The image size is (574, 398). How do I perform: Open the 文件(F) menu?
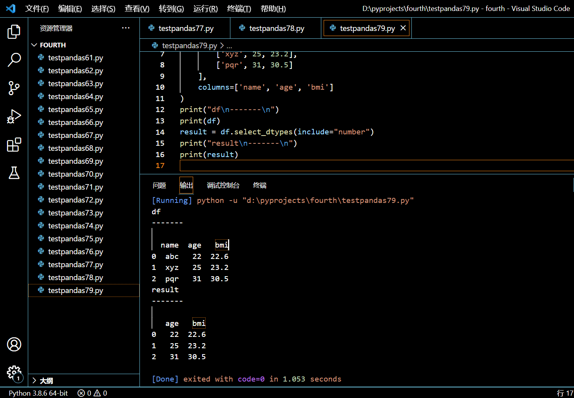[37, 9]
